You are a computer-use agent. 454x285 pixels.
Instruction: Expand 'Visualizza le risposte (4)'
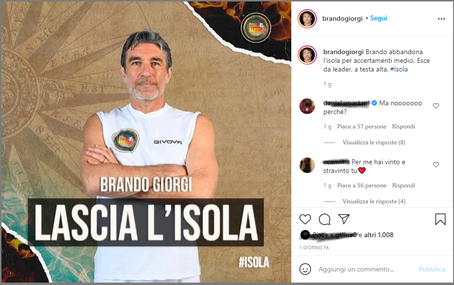374,201
